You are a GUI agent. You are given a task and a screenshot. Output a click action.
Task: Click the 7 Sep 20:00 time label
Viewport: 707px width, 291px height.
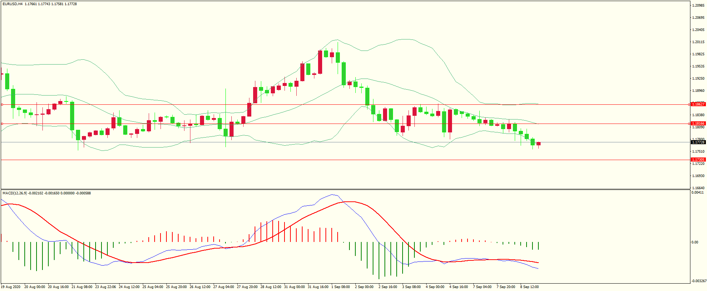coord(506,287)
